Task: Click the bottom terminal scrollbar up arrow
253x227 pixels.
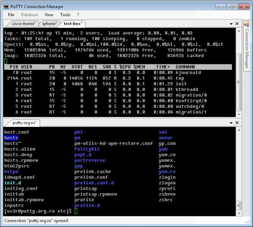Action: 239,130
